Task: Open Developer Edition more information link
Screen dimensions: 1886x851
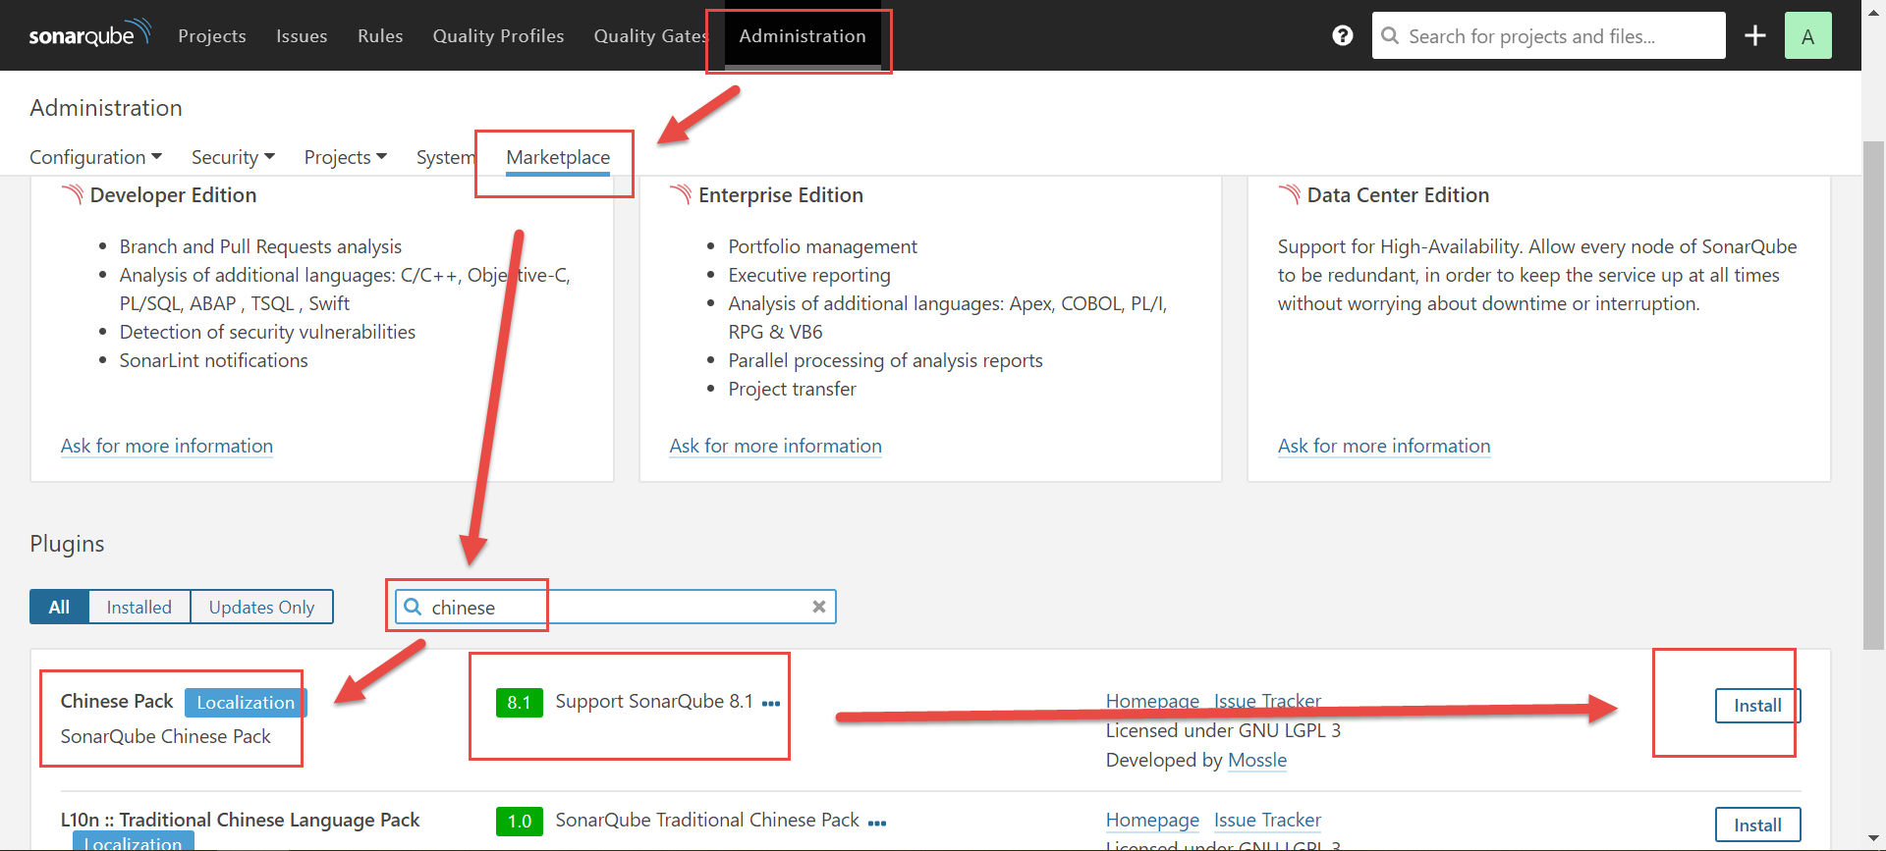Action: coord(166,446)
